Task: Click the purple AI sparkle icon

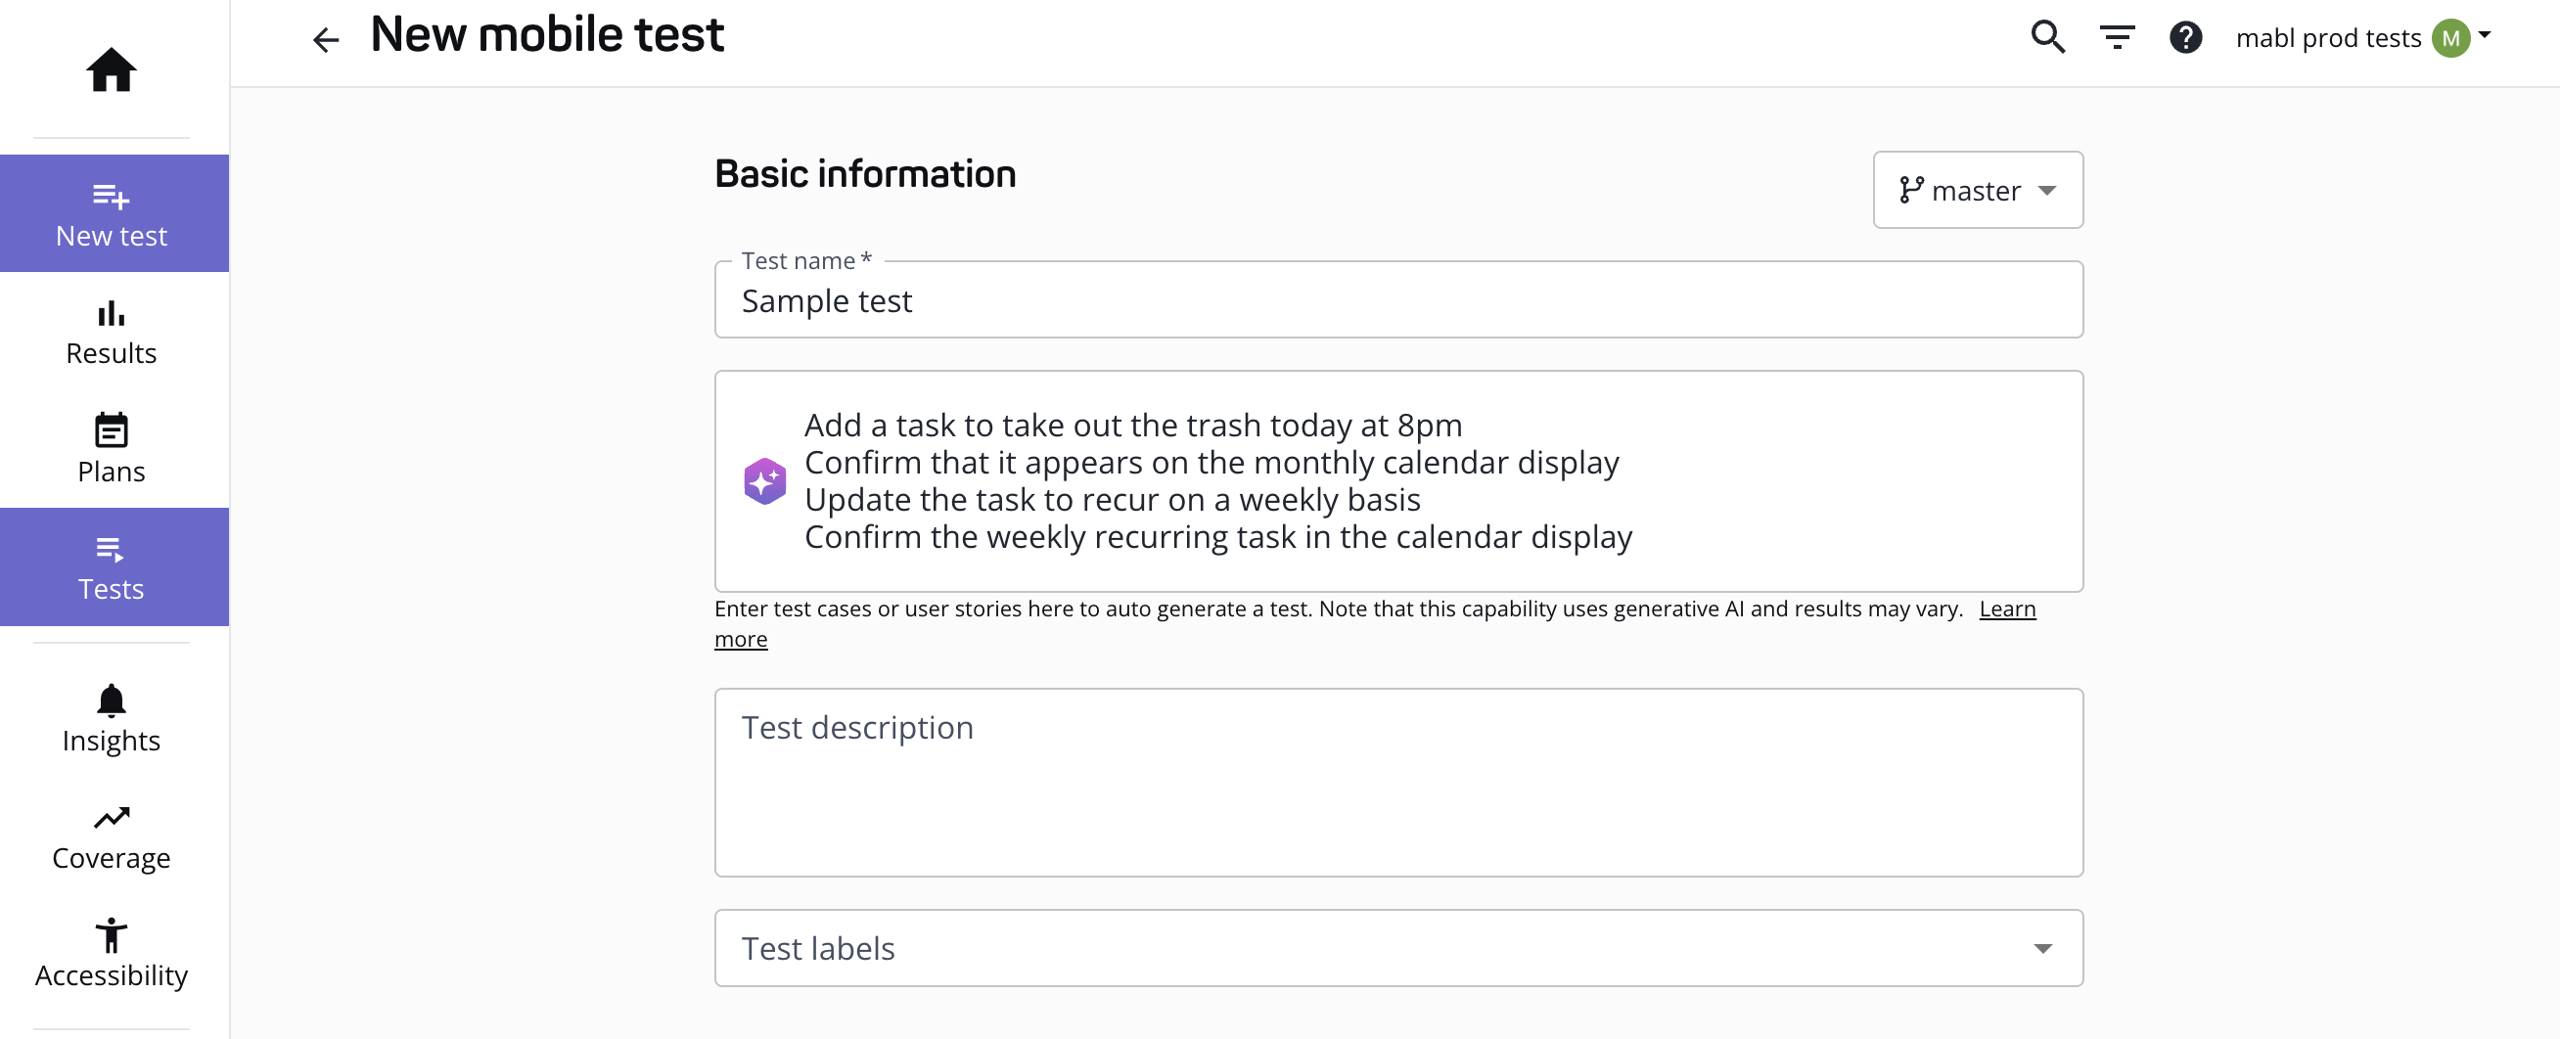Action: pyautogui.click(x=764, y=481)
